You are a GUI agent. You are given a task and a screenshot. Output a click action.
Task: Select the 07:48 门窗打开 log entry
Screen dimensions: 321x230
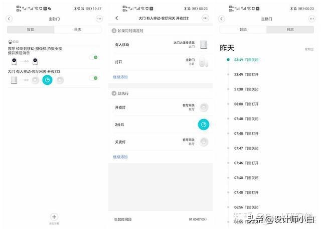pyautogui.click(x=246, y=134)
